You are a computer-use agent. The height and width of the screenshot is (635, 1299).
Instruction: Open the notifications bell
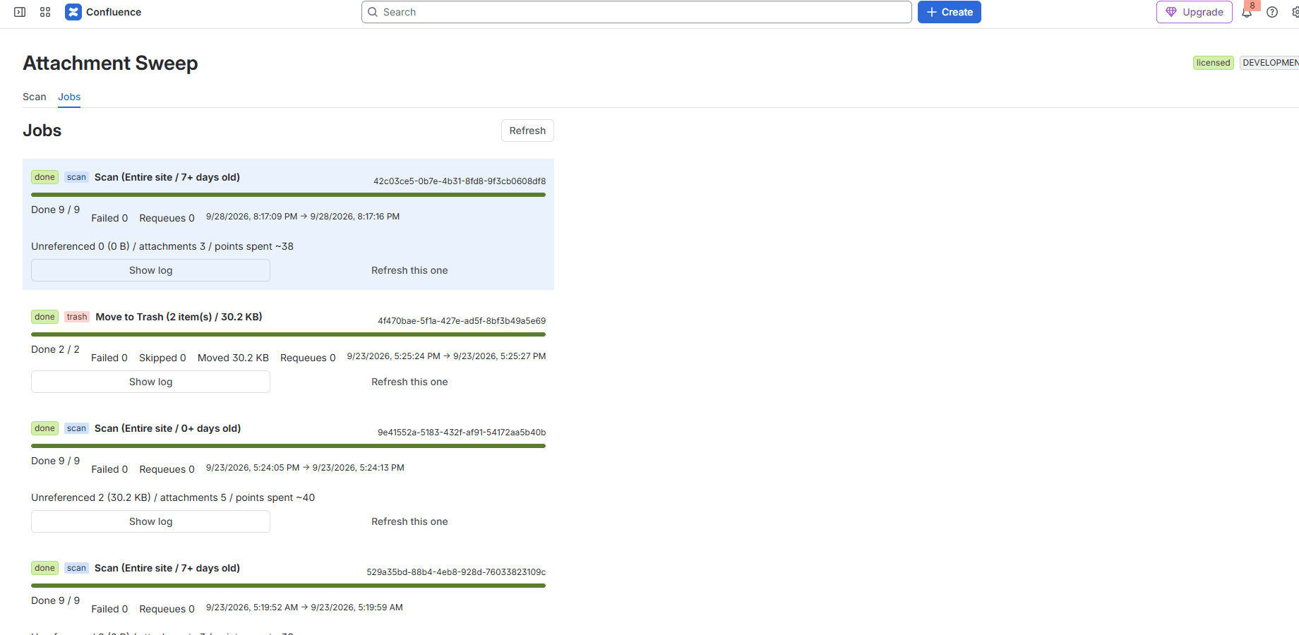1247,12
